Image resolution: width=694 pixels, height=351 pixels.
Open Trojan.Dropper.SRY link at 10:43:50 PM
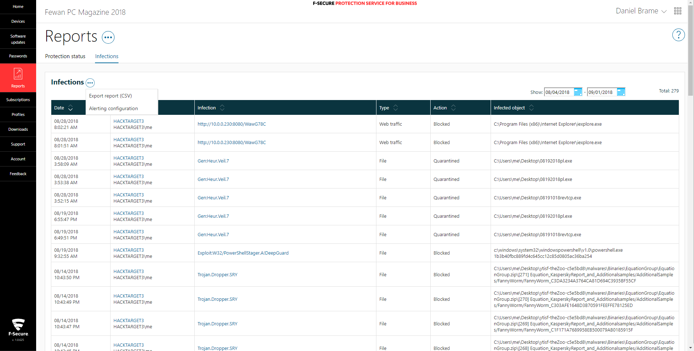click(x=217, y=274)
